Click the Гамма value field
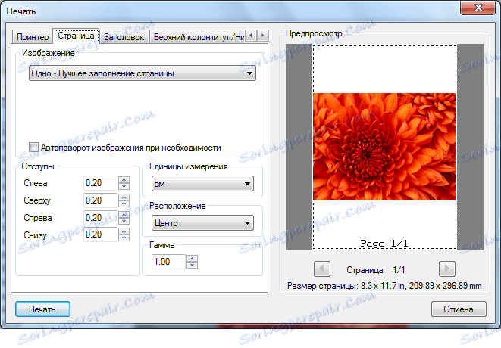Screen dimensions: 501x348 tap(168, 262)
